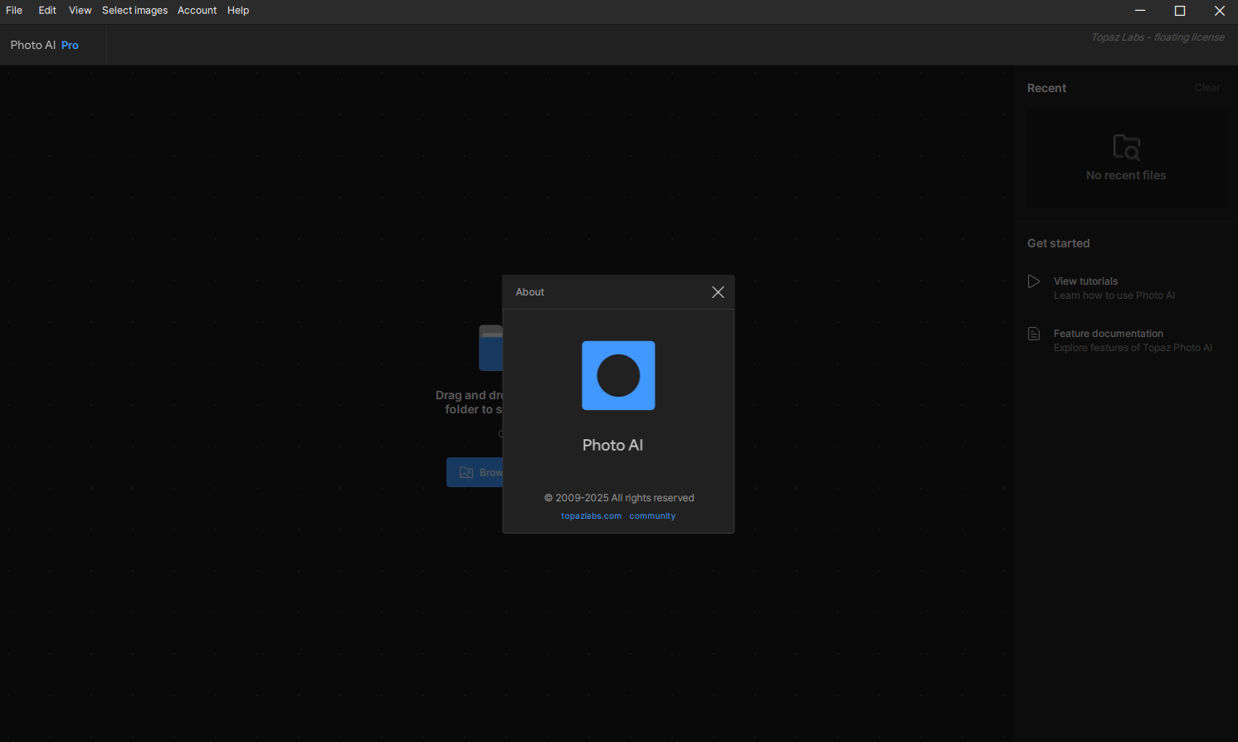Click the play icon beside View tutorials
Screen dimensions: 1238x742
point(1034,281)
